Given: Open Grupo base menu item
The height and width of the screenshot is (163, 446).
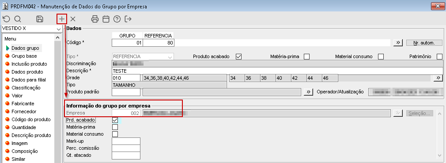Looking at the screenshot, I should [24, 56].
